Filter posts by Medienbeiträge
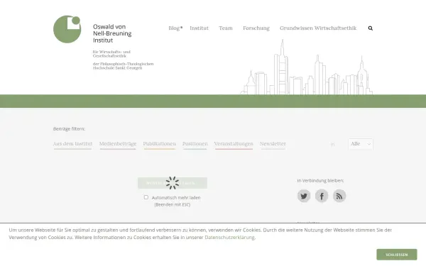426x266 pixels. 118,144
